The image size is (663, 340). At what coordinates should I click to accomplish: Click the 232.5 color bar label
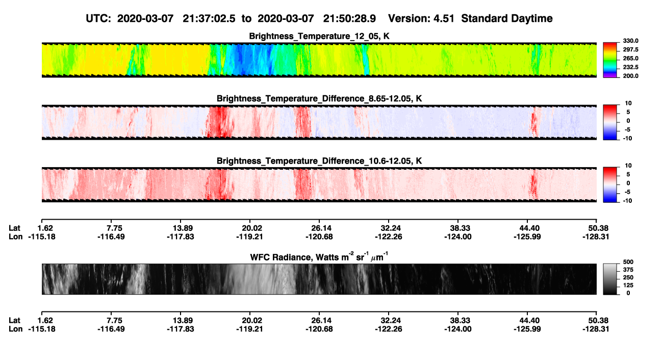pyautogui.click(x=631, y=67)
